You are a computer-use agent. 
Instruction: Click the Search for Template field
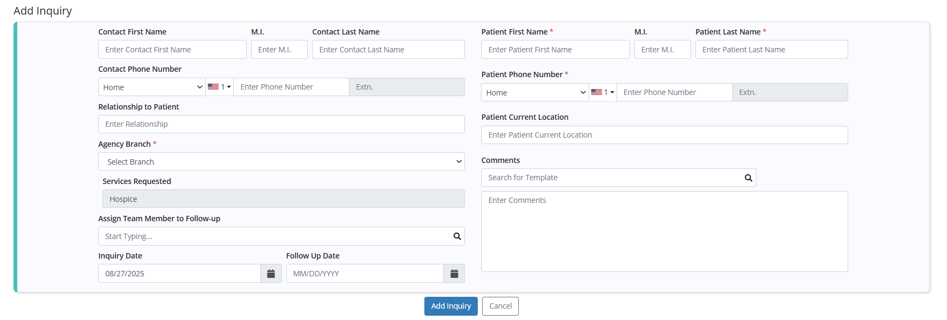click(x=612, y=178)
